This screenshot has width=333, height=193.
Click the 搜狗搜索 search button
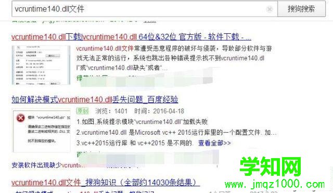301,9
